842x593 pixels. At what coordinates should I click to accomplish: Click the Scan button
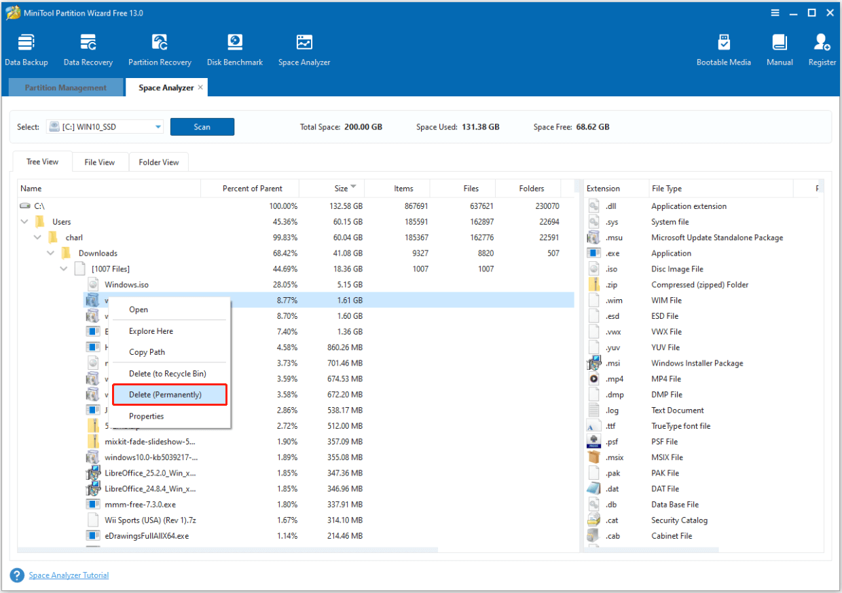pyautogui.click(x=202, y=126)
